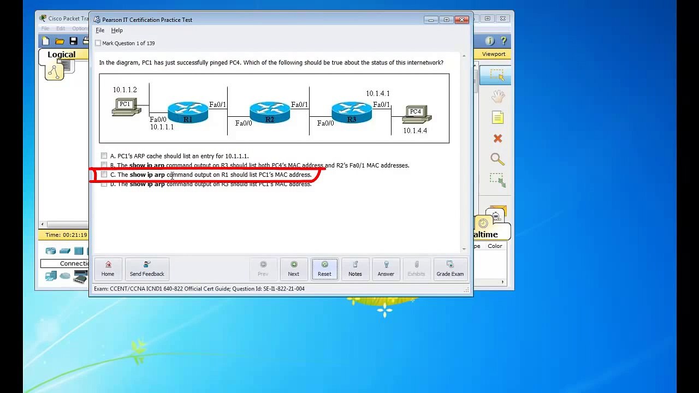Click router R2 in the network diagram
This screenshot has width=699, height=393.
coord(270,112)
